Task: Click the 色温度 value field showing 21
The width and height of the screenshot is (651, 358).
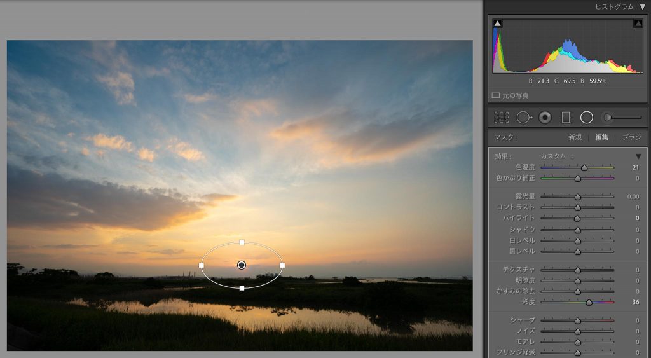Action: (635, 167)
